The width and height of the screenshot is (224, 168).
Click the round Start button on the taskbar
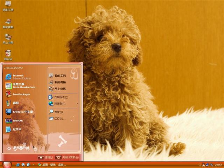tap(7, 165)
